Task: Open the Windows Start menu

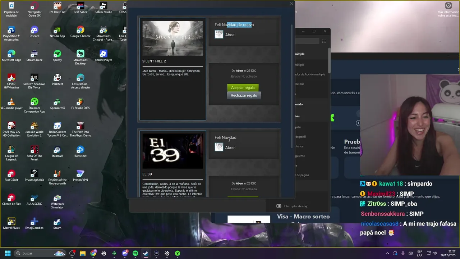Action: 8,253
